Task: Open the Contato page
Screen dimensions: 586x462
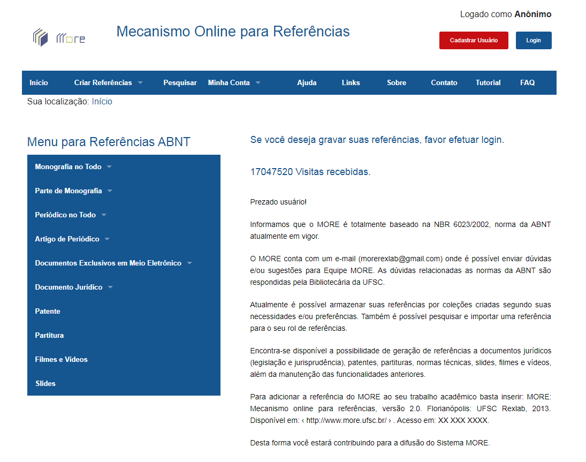Action: click(x=444, y=83)
